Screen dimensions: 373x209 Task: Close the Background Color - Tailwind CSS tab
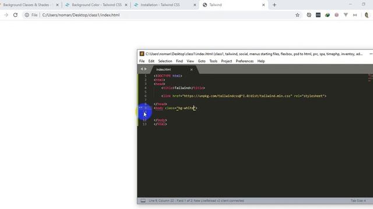[x=126, y=5]
